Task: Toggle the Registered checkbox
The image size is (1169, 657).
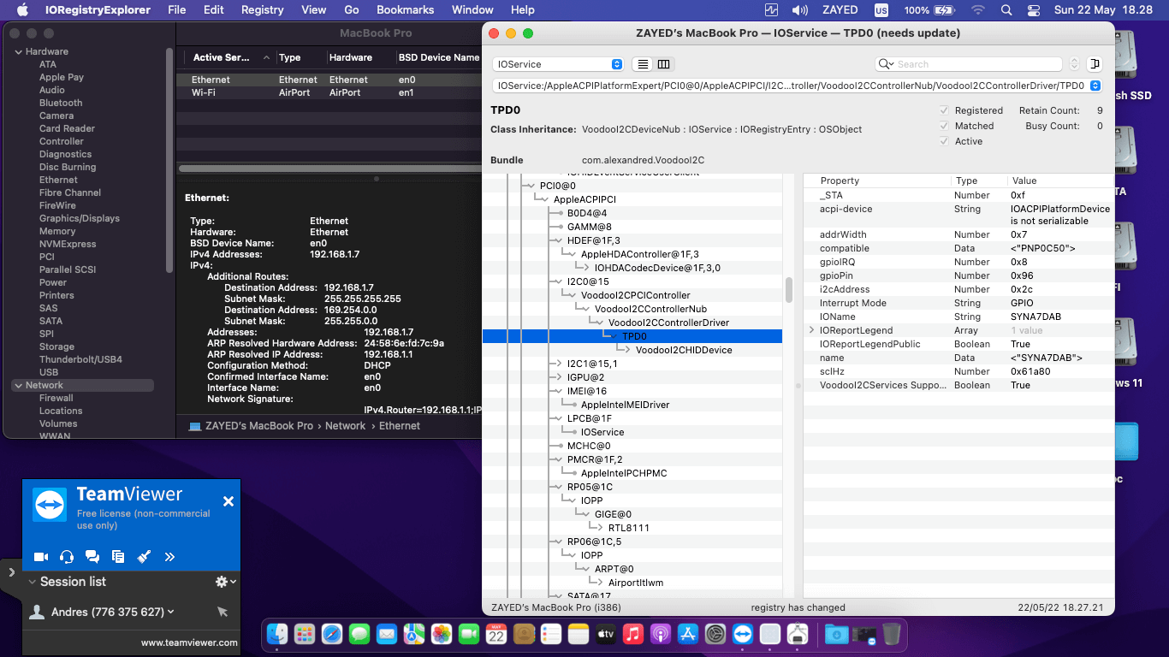Action: tap(944, 110)
